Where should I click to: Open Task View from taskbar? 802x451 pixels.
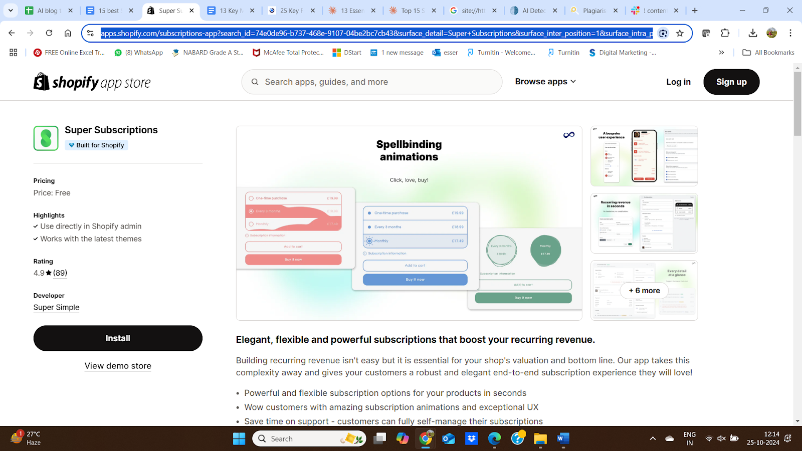380,438
